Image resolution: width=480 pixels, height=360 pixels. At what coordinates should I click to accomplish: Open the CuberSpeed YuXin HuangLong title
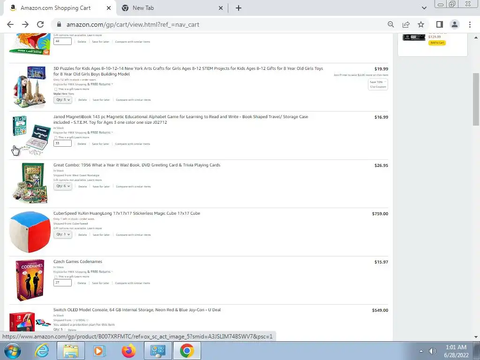pos(127,213)
